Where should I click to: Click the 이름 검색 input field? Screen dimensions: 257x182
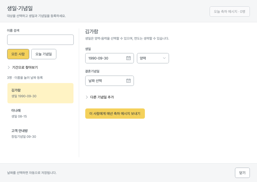click(x=40, y=40)
